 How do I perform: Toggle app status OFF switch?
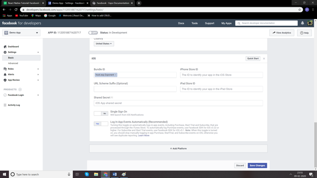pyautogui.click(x=93, y=33)
